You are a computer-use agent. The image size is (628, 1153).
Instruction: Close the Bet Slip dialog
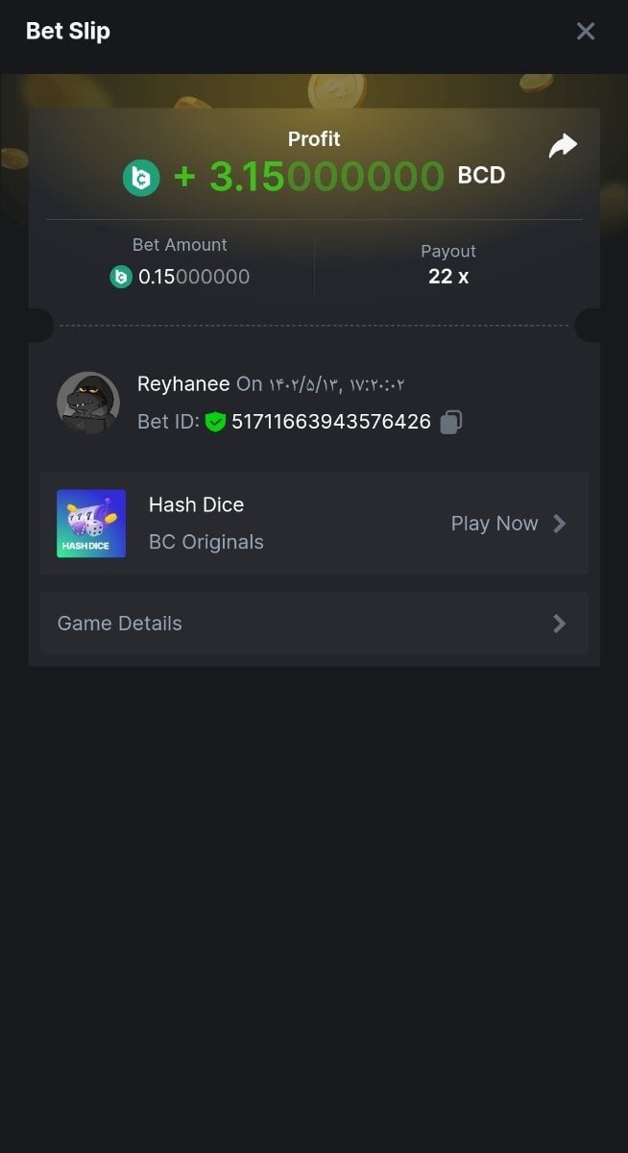[x=586, y=31]
